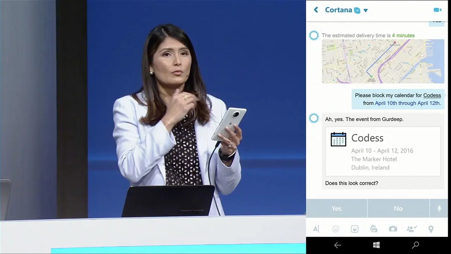Tap the search magnifier in the navigation bar

[x=415, y=245]
